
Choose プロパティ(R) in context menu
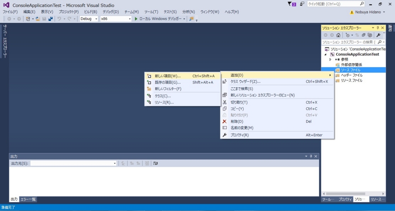coord(277,135)
